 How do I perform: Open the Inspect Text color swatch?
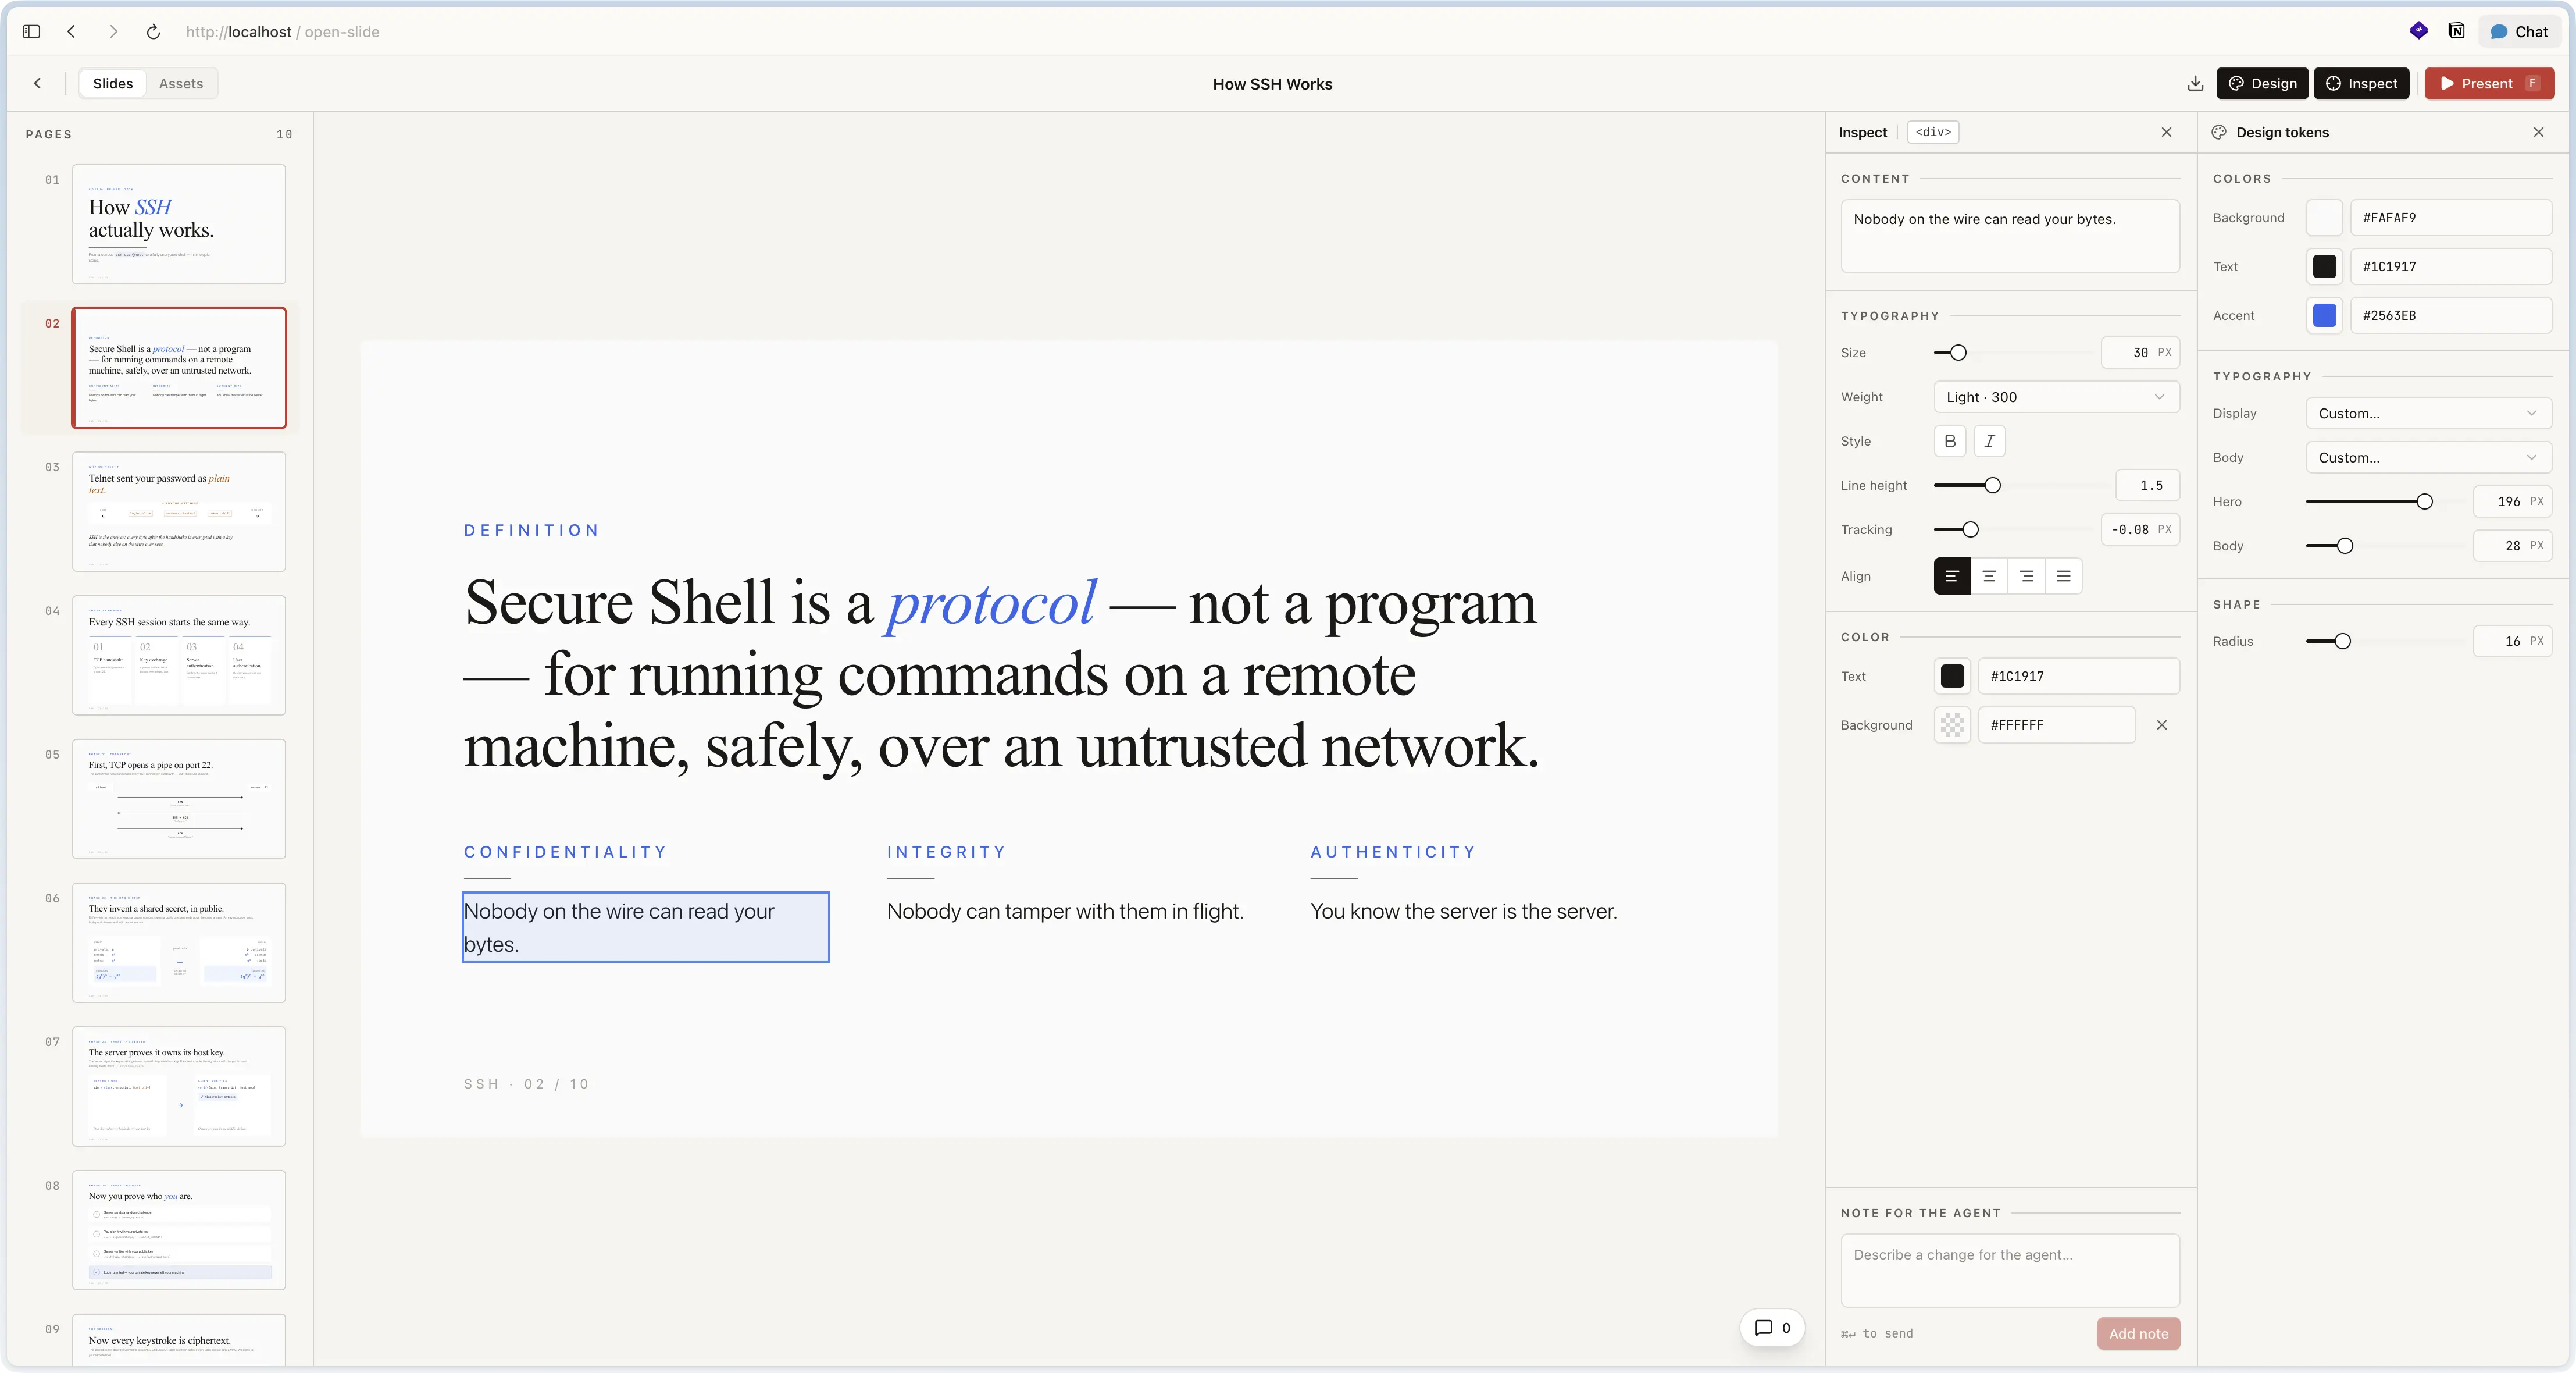1952,677
